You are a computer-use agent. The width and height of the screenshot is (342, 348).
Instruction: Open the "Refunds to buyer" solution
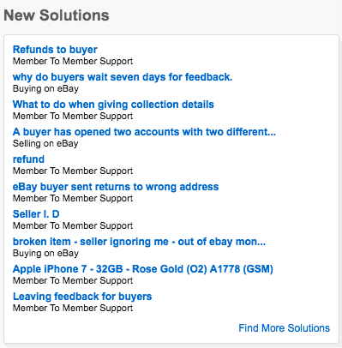[x=55, y=50]
